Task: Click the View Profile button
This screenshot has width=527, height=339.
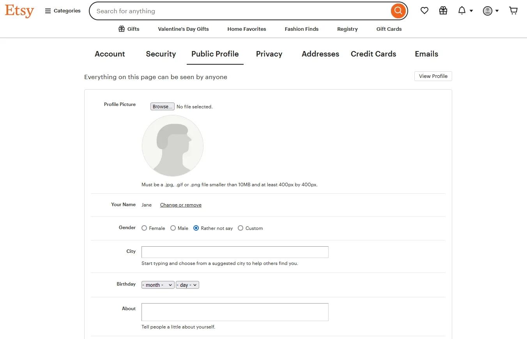Action: pyautogui.click(x=433, y=76)
